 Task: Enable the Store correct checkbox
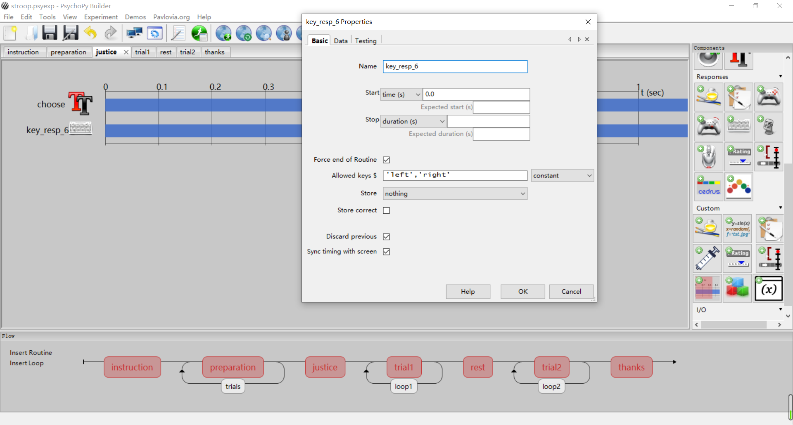point(387,210)
